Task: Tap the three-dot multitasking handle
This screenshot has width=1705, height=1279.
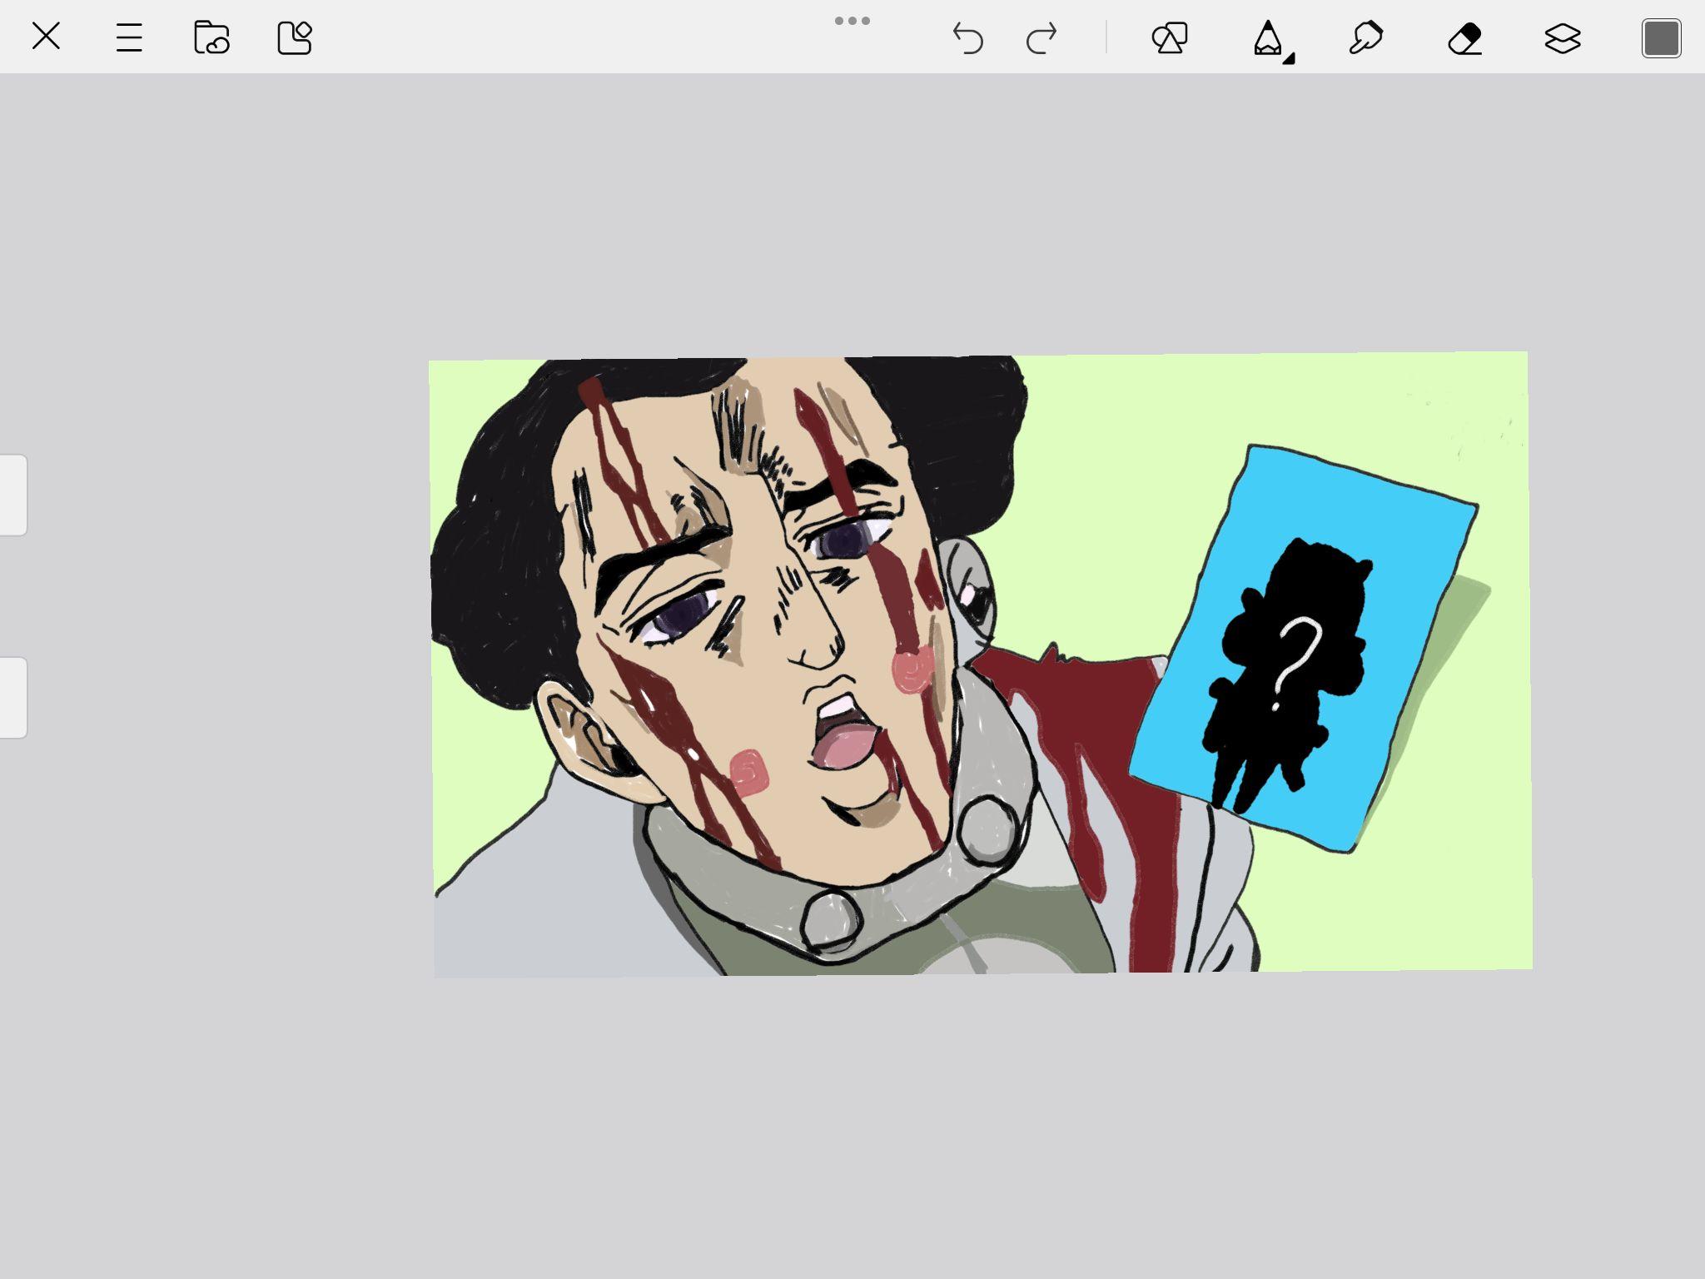Action: [x=852, y=21]
